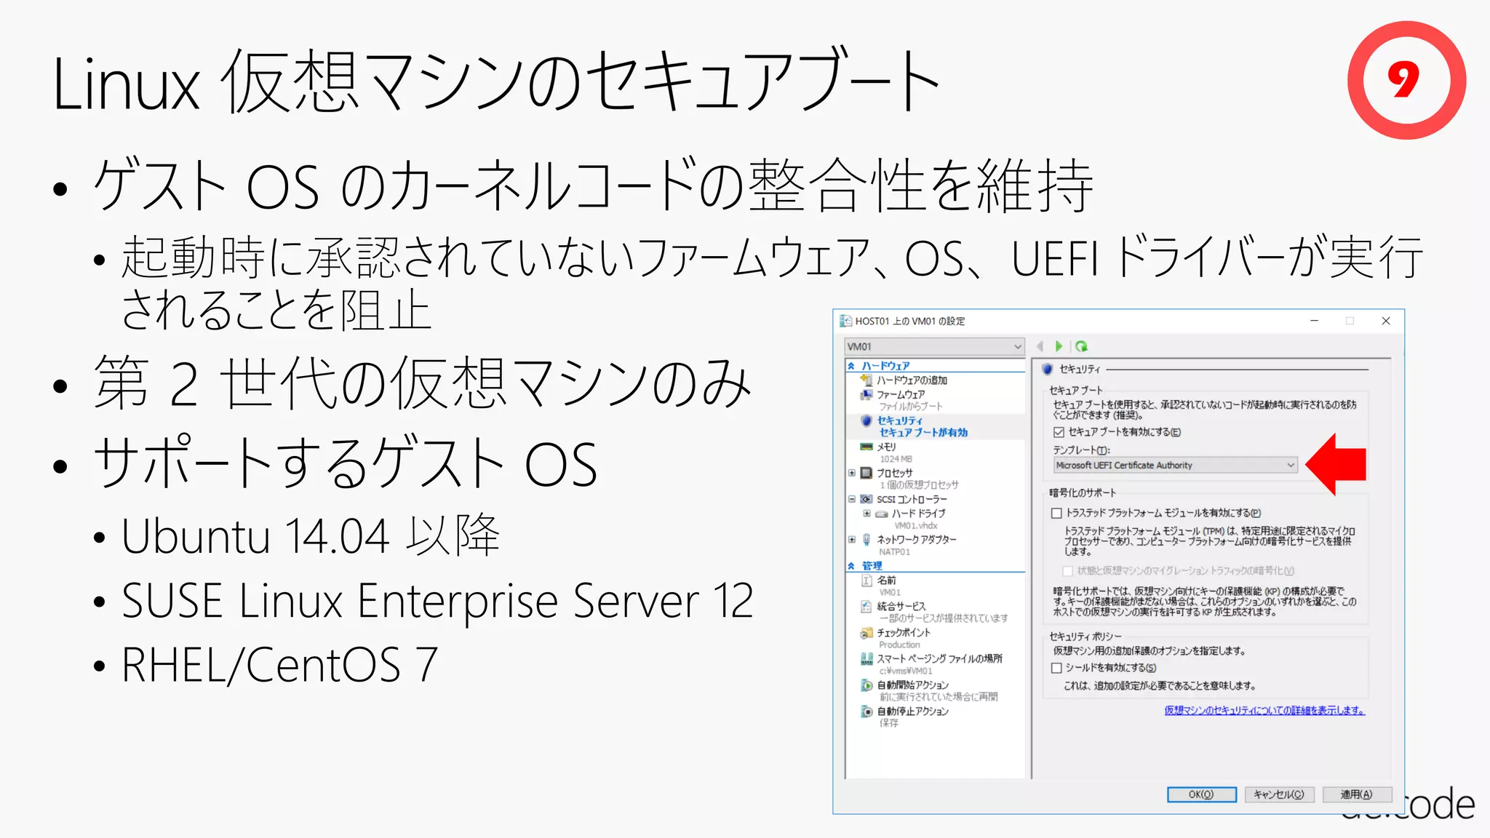
Task: Select the 統合サービス tree item label
Action: pos(901,607)
